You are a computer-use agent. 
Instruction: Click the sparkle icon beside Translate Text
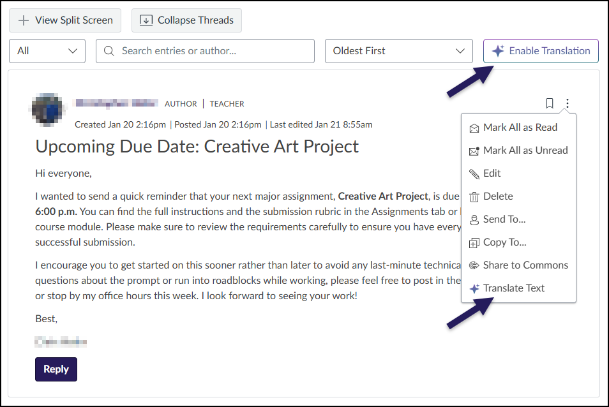[474, 288]
